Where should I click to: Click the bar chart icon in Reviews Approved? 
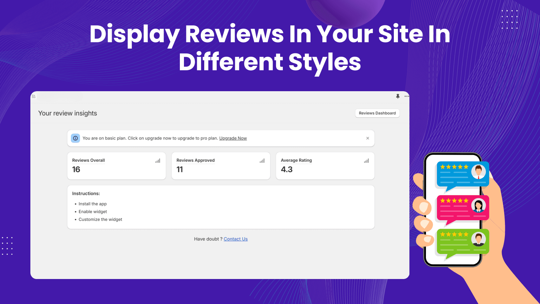click(x=262, y=161)
